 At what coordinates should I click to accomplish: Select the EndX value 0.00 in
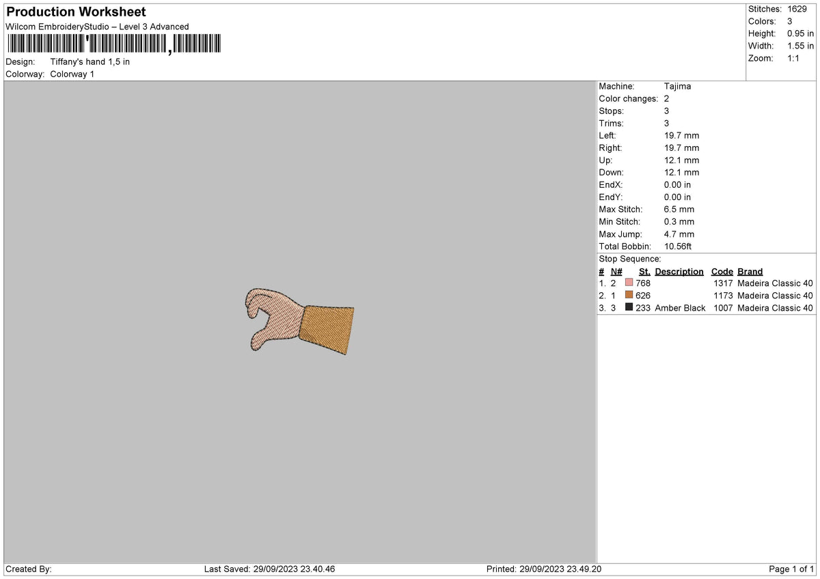point(677,184)
